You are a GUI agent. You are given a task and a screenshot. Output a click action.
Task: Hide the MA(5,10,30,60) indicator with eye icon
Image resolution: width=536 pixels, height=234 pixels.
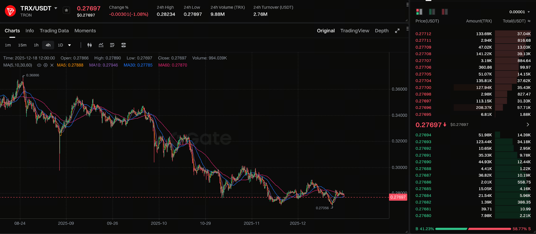coord(39,65)
